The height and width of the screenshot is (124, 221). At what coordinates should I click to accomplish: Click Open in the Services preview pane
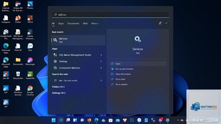tap(138, 64)
